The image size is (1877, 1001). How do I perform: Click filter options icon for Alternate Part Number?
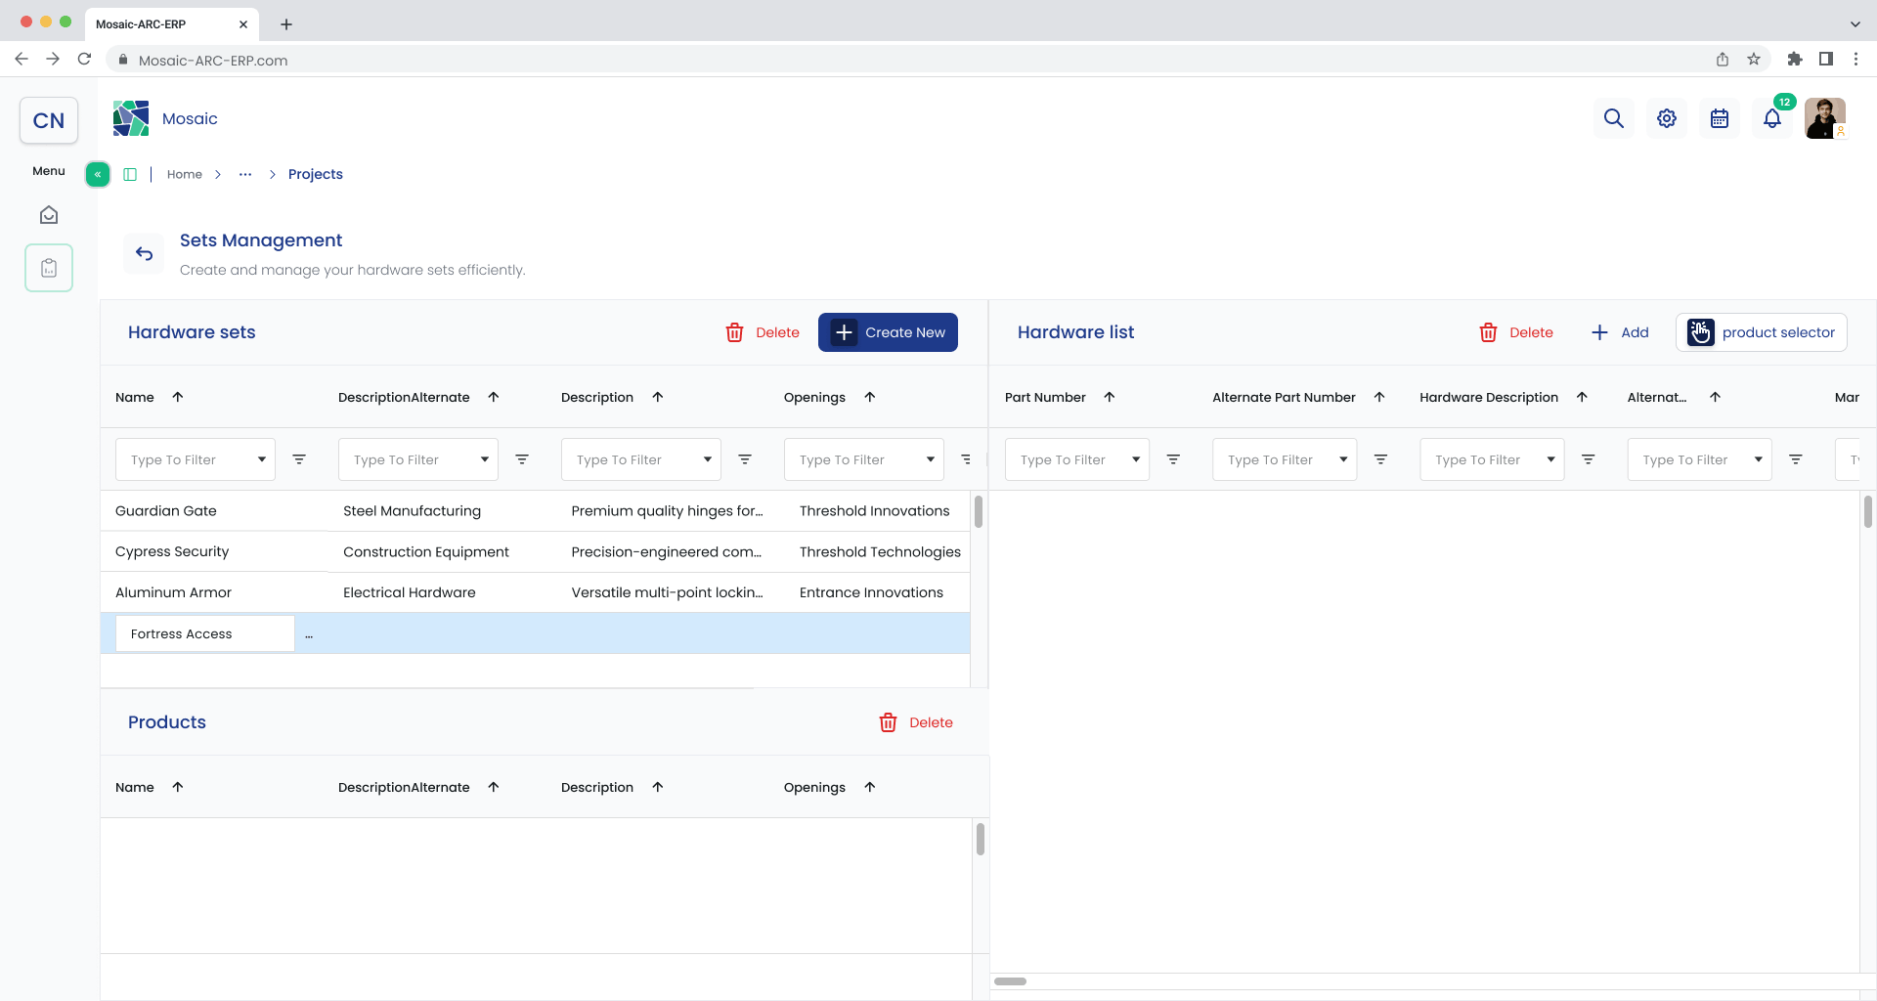pyautogui.click(x=1380, y=459)
